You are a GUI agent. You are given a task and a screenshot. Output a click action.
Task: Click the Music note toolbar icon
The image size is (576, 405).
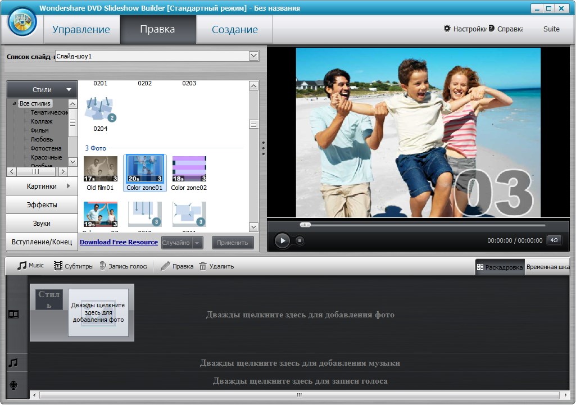tap(22, 266)
